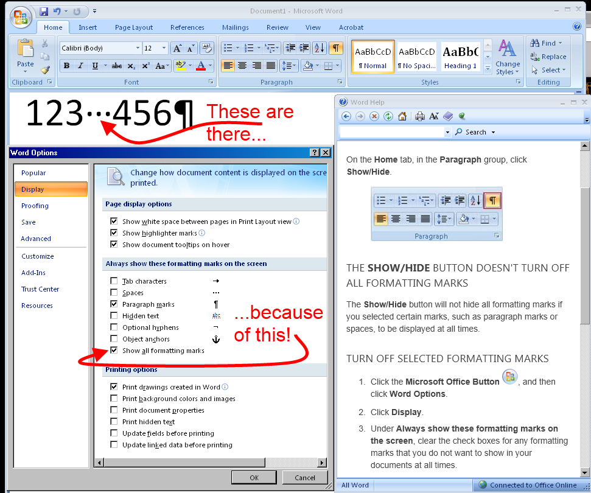This screenshot has width=591, height=493.
Task: Apply red font color
Action: [x=201, y=66]
